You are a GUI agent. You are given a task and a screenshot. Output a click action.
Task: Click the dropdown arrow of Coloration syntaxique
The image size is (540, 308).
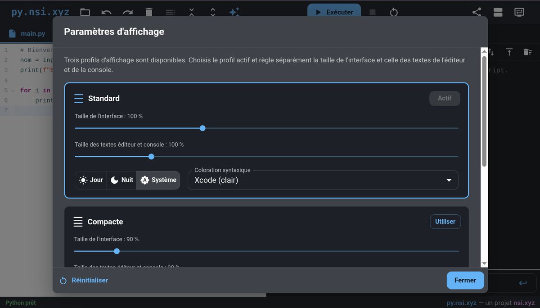[x=449, y=180]
